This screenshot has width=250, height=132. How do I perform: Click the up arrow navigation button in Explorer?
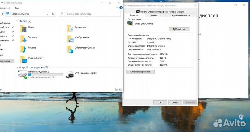pyautogui.click(x=2, y=14)
